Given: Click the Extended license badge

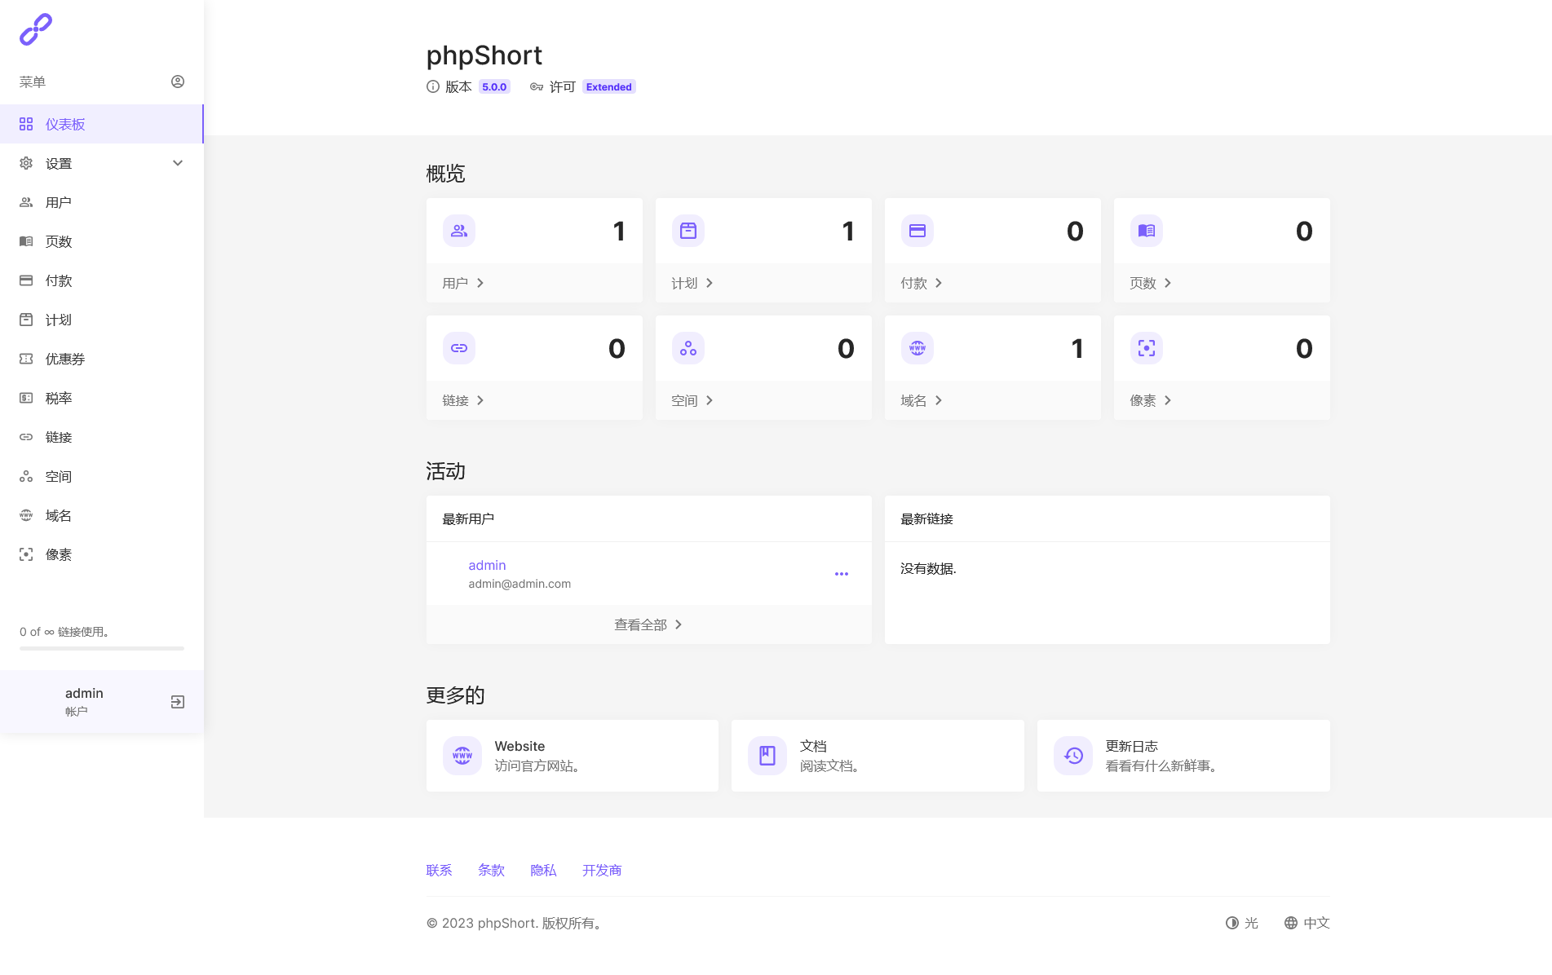Looking at the screenshot, I should pos(609,87).
